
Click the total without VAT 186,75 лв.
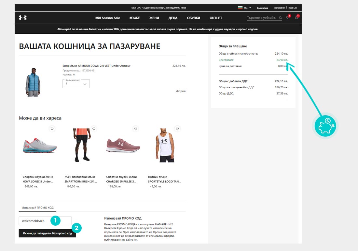281,87
